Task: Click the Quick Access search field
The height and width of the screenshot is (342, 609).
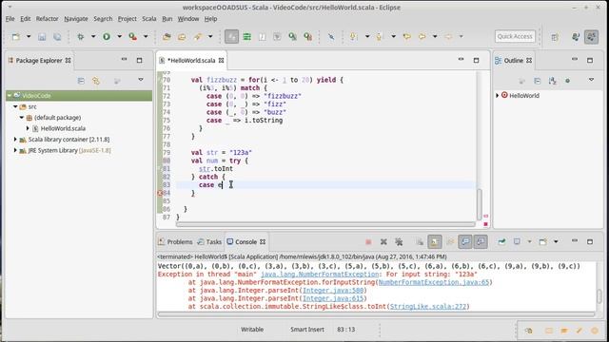Action: [515, 36]
